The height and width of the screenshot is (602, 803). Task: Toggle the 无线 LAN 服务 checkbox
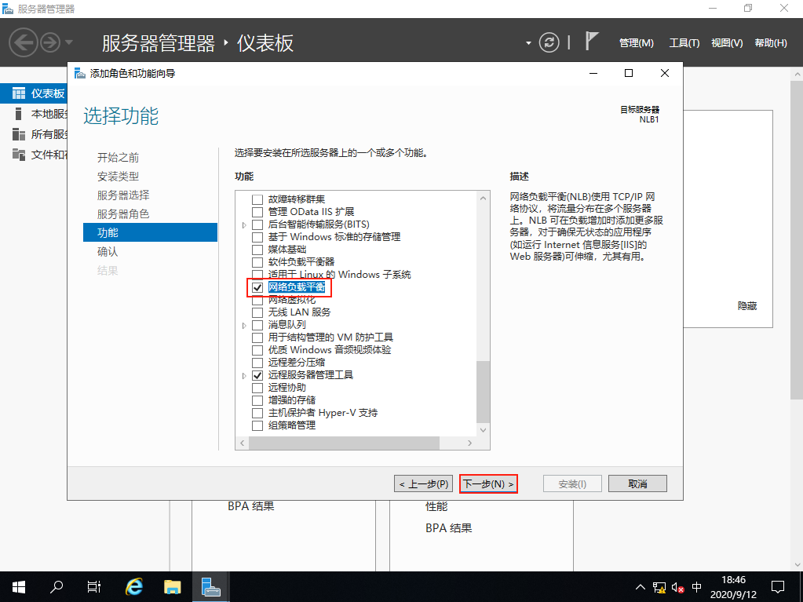257,312
